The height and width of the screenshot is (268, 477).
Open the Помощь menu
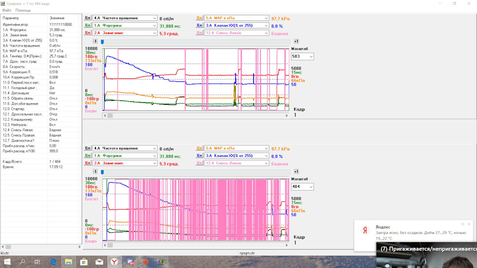click(x=23, y=10)
